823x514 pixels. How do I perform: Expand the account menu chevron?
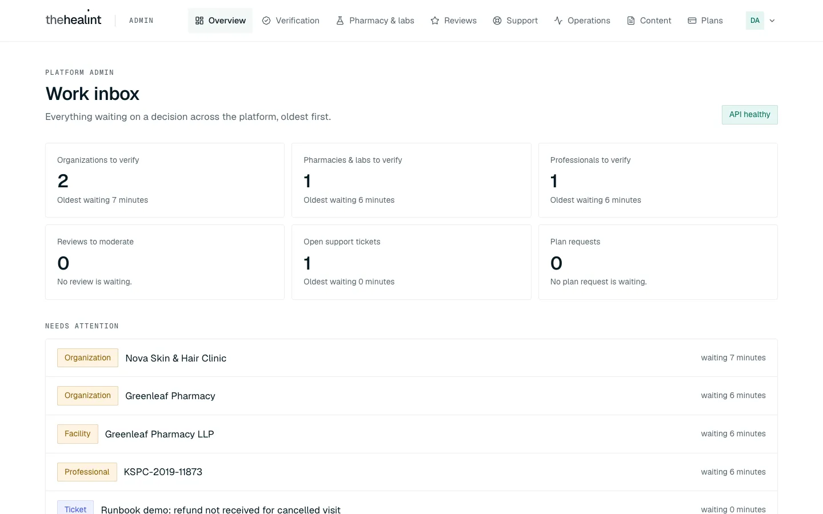click(772, 21)
